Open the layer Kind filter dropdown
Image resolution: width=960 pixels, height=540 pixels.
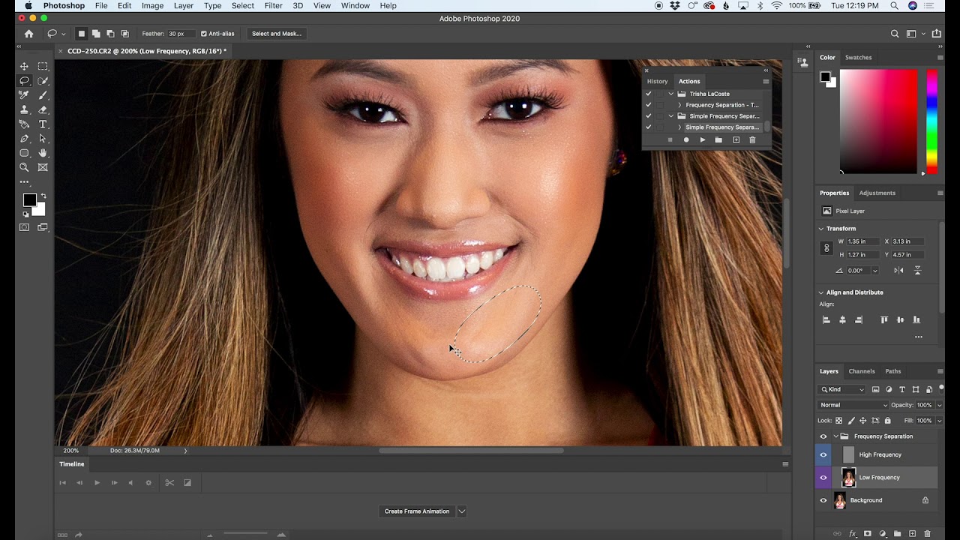click(x=841, y=389)
